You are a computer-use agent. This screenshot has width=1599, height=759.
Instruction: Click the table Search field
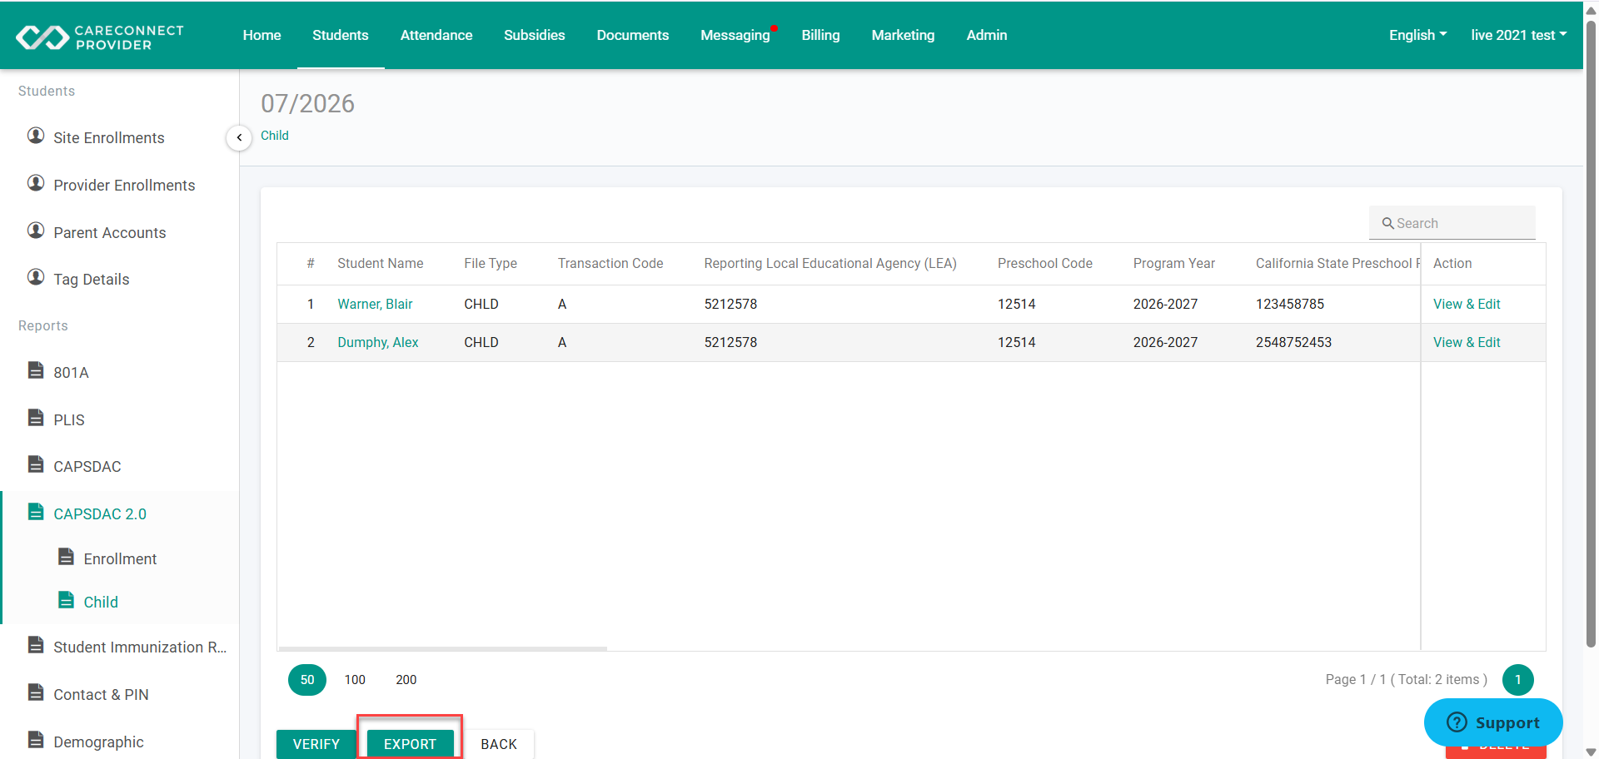[x=1452, y=223]
